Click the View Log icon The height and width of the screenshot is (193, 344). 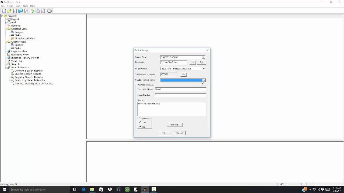pos(9,61)
